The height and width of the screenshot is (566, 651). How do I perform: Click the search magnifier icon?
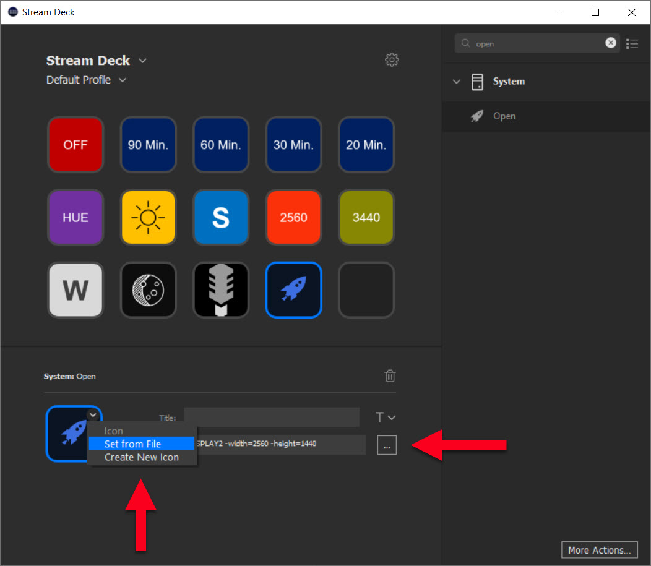coord(465,43)
